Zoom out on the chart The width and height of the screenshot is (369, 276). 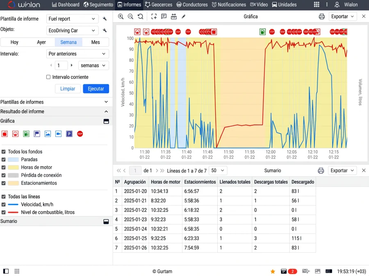click(130, 16)
